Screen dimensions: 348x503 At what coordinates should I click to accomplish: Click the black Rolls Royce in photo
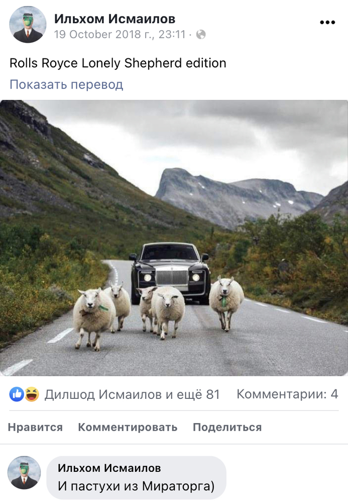[x=170, y=273]
